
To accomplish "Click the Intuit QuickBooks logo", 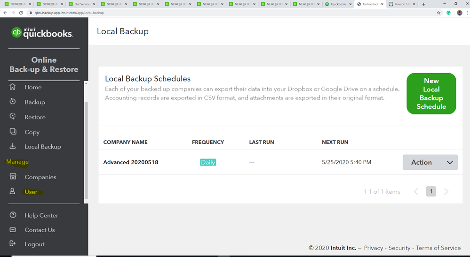I will tap(42, 32).
